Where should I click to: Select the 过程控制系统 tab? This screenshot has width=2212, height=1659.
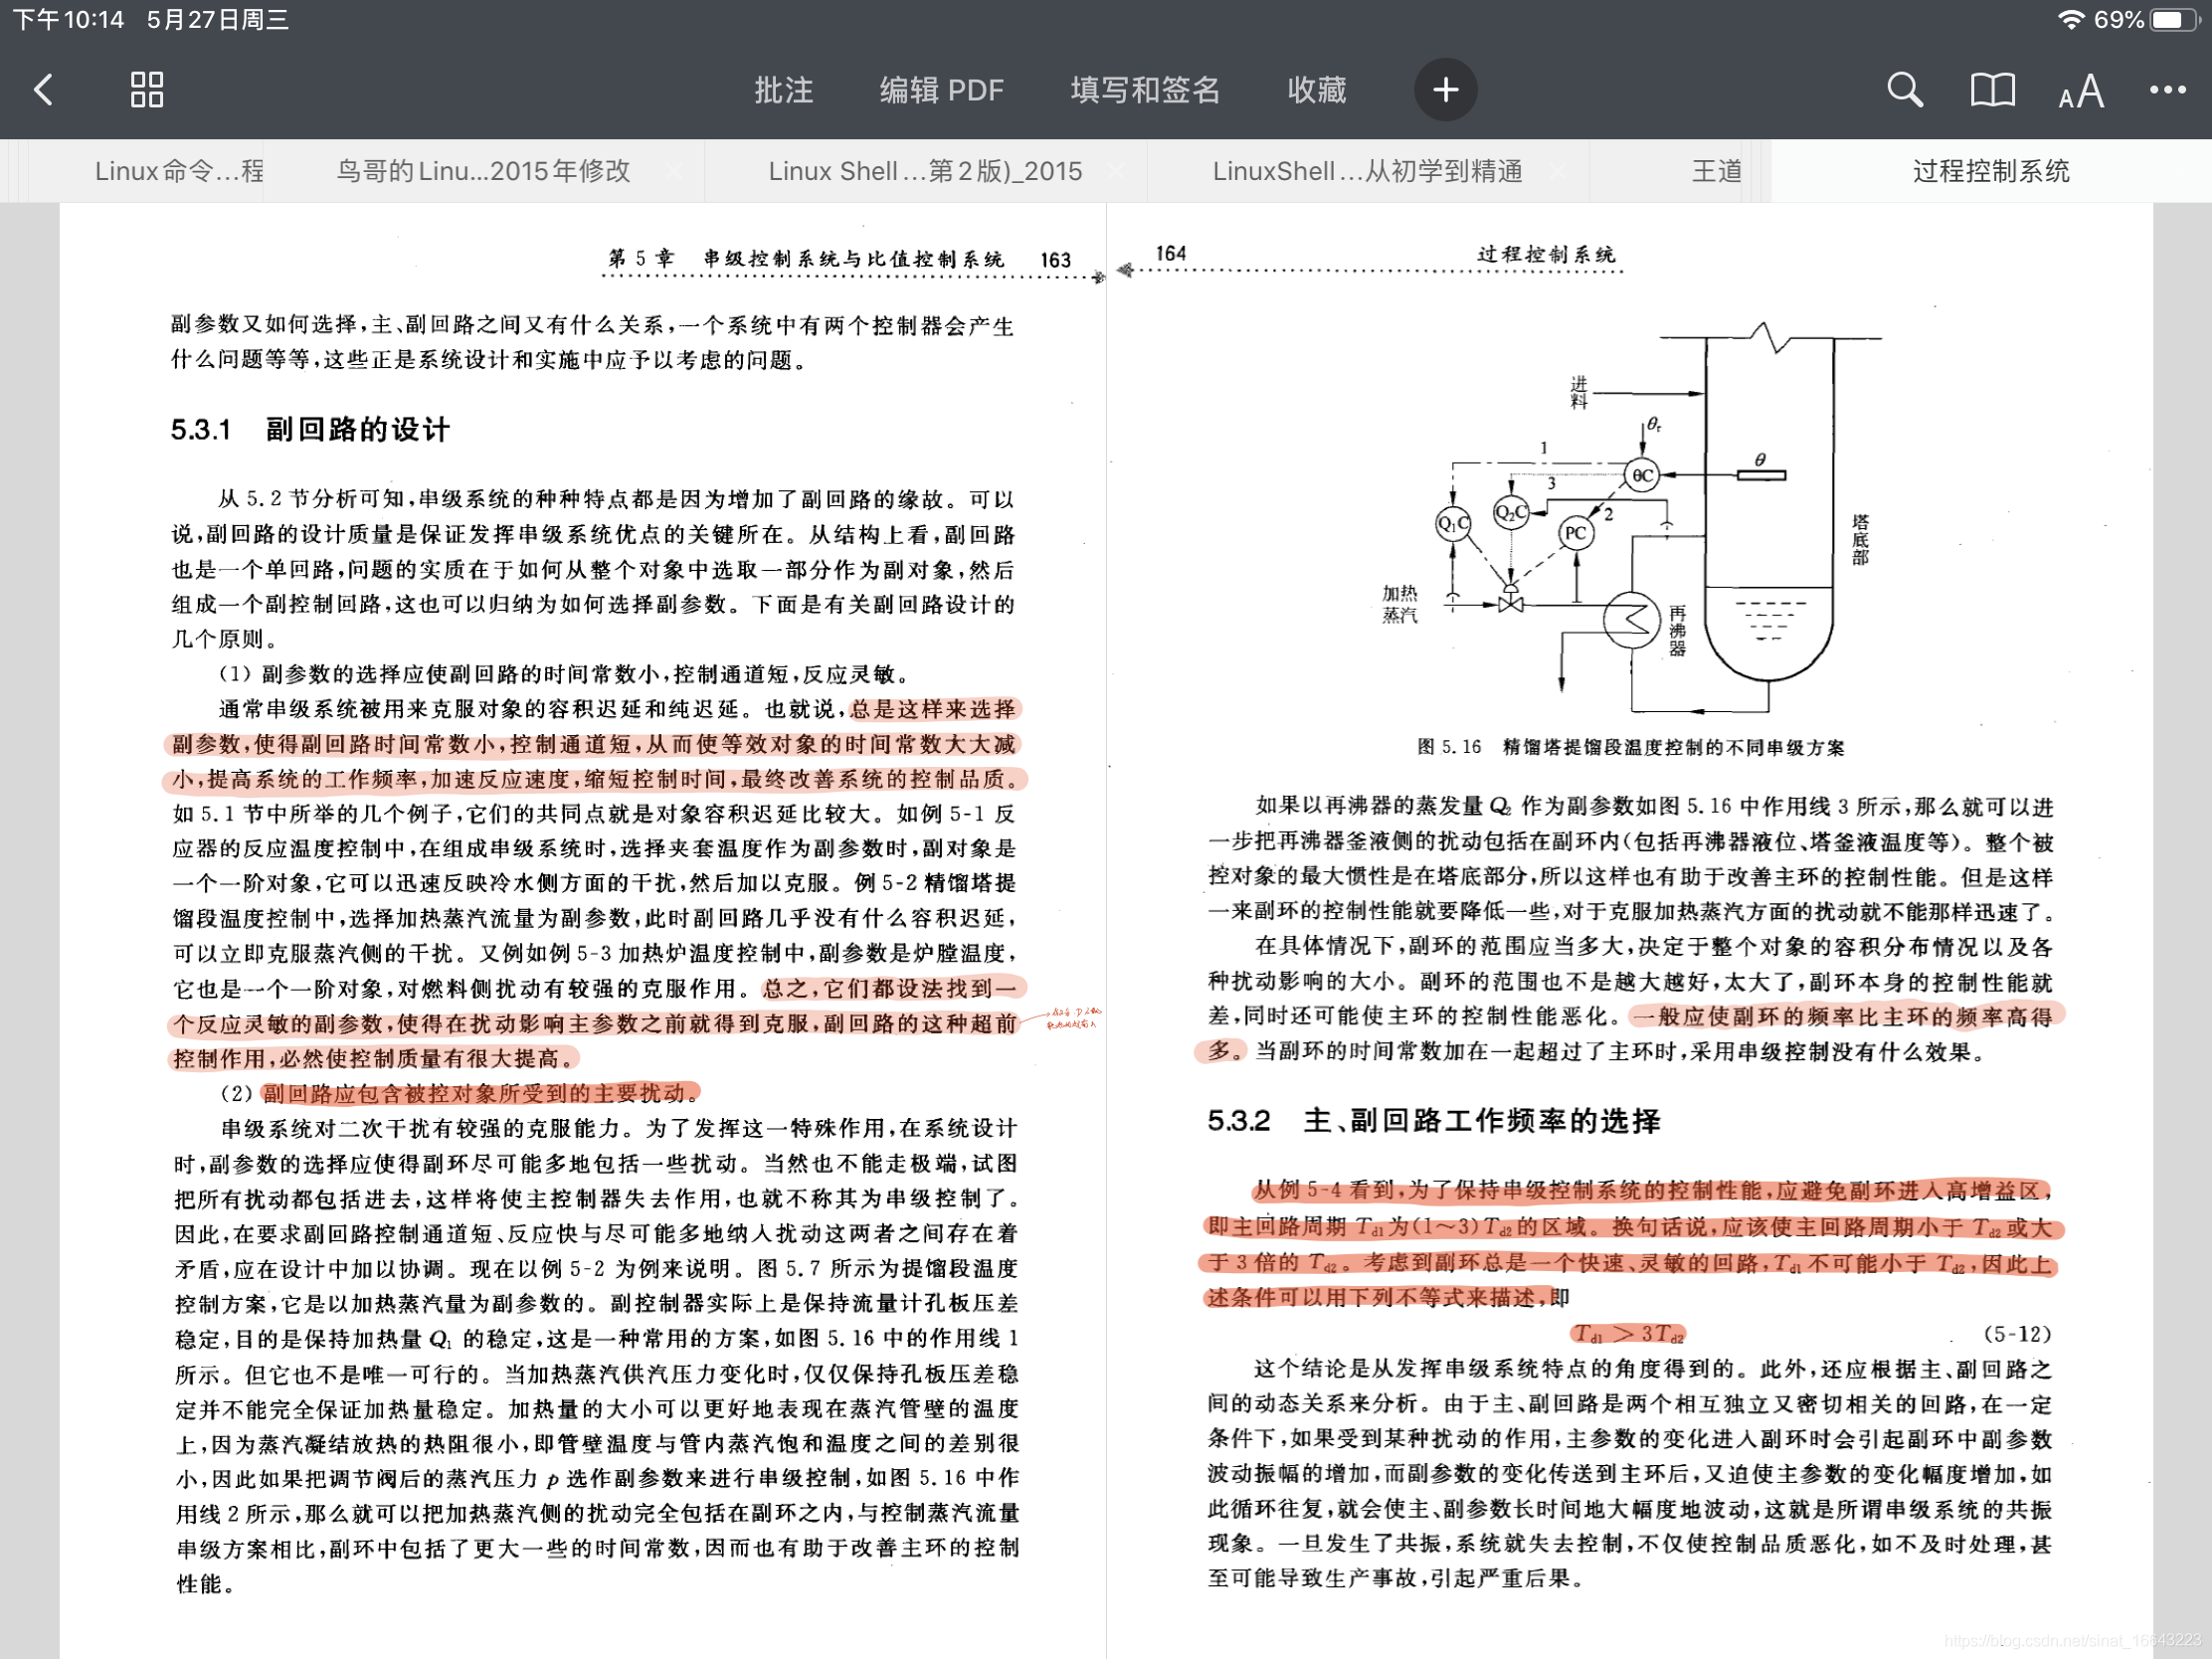click(1990, 171)
